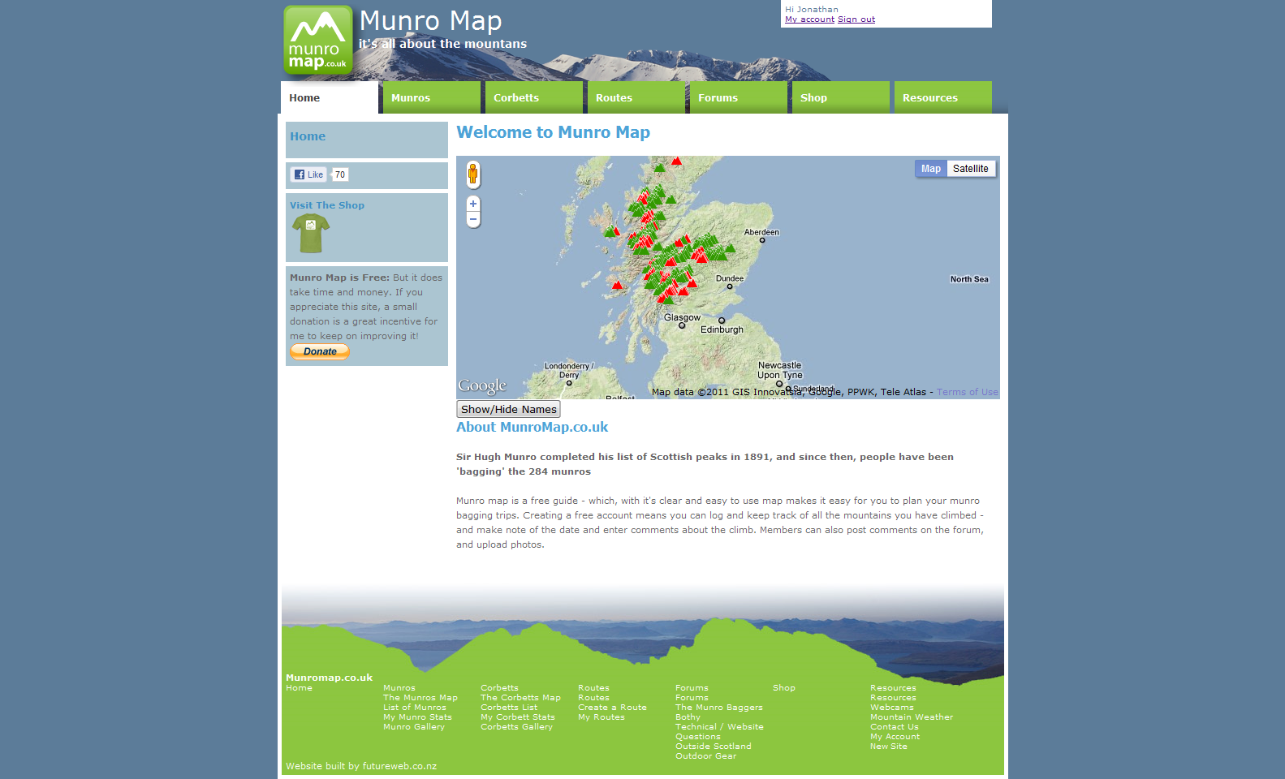The width and height of the screenshot is (1285, 779).
Task: Follow the Visit The Shop link
Action: (327, 205)
